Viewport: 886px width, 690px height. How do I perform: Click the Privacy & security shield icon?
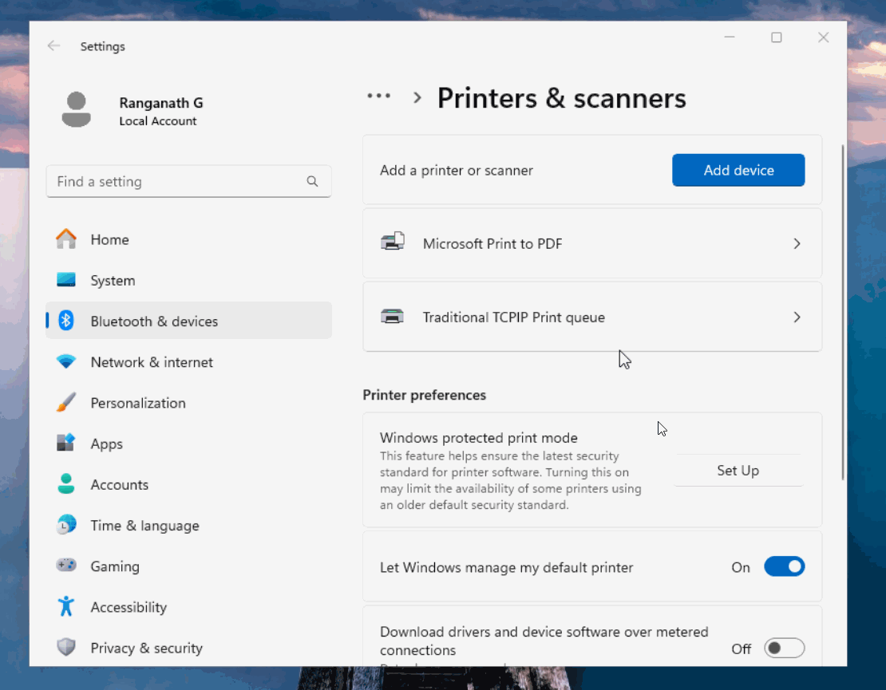pyautogui.click(x=66, y=648)
